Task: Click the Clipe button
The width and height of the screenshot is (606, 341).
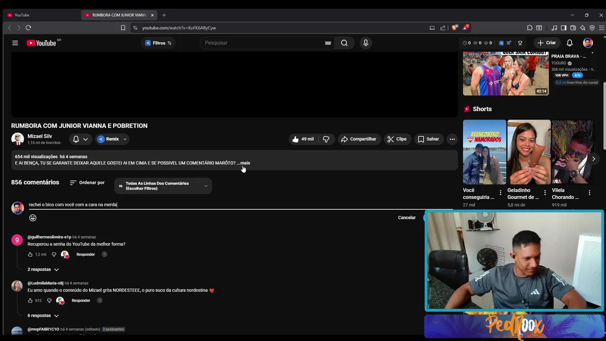Action: coord(397,139)
